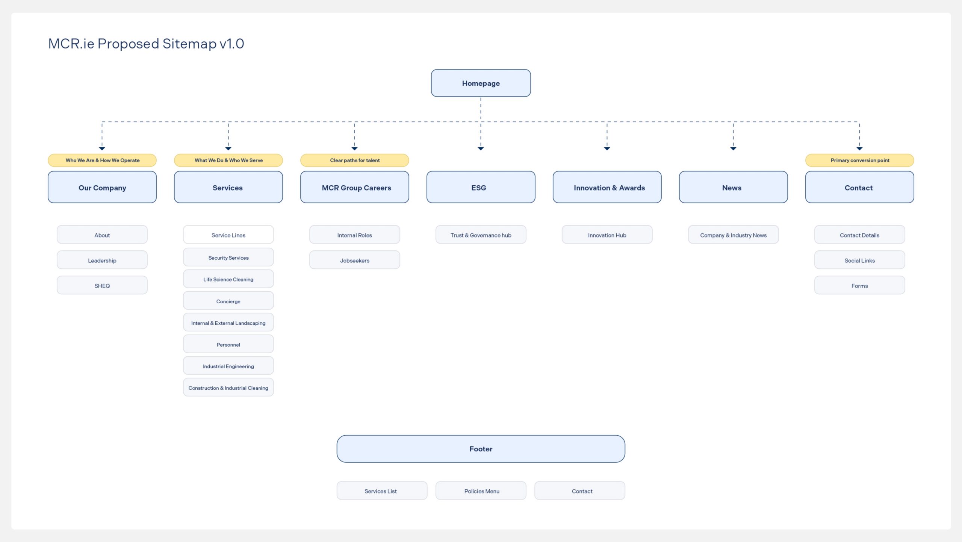Click Internal & External Landscaping item
Viewport: 962px width, 542px height.
point(228,322)
